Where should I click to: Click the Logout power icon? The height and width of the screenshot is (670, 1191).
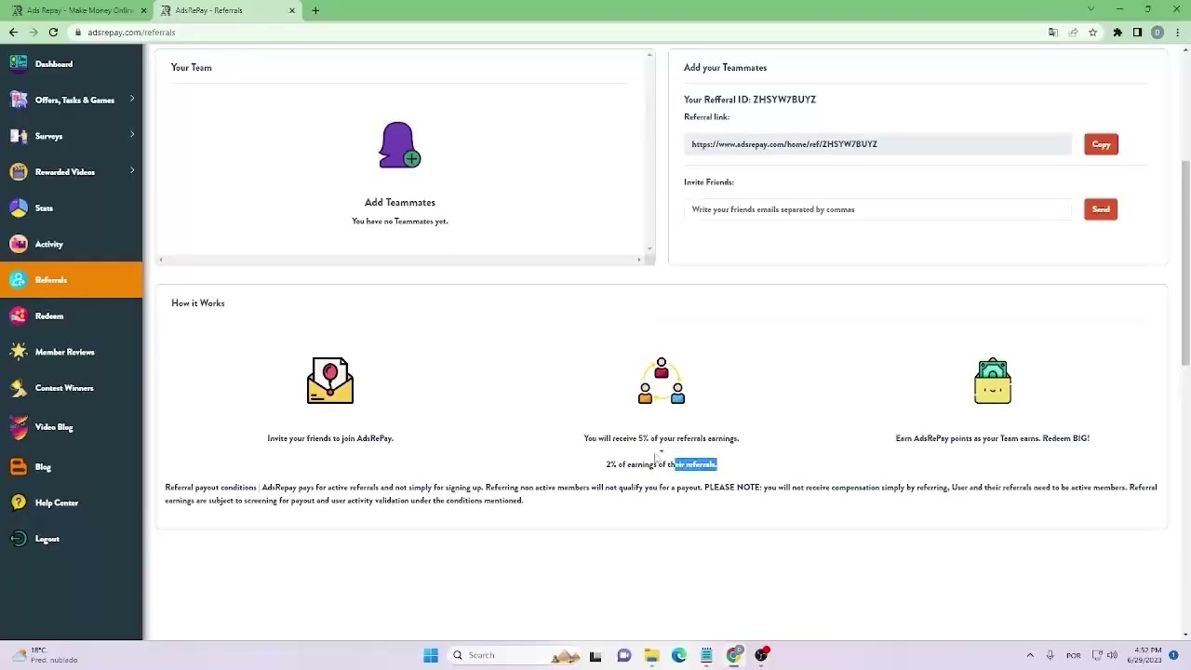[19, 539]
